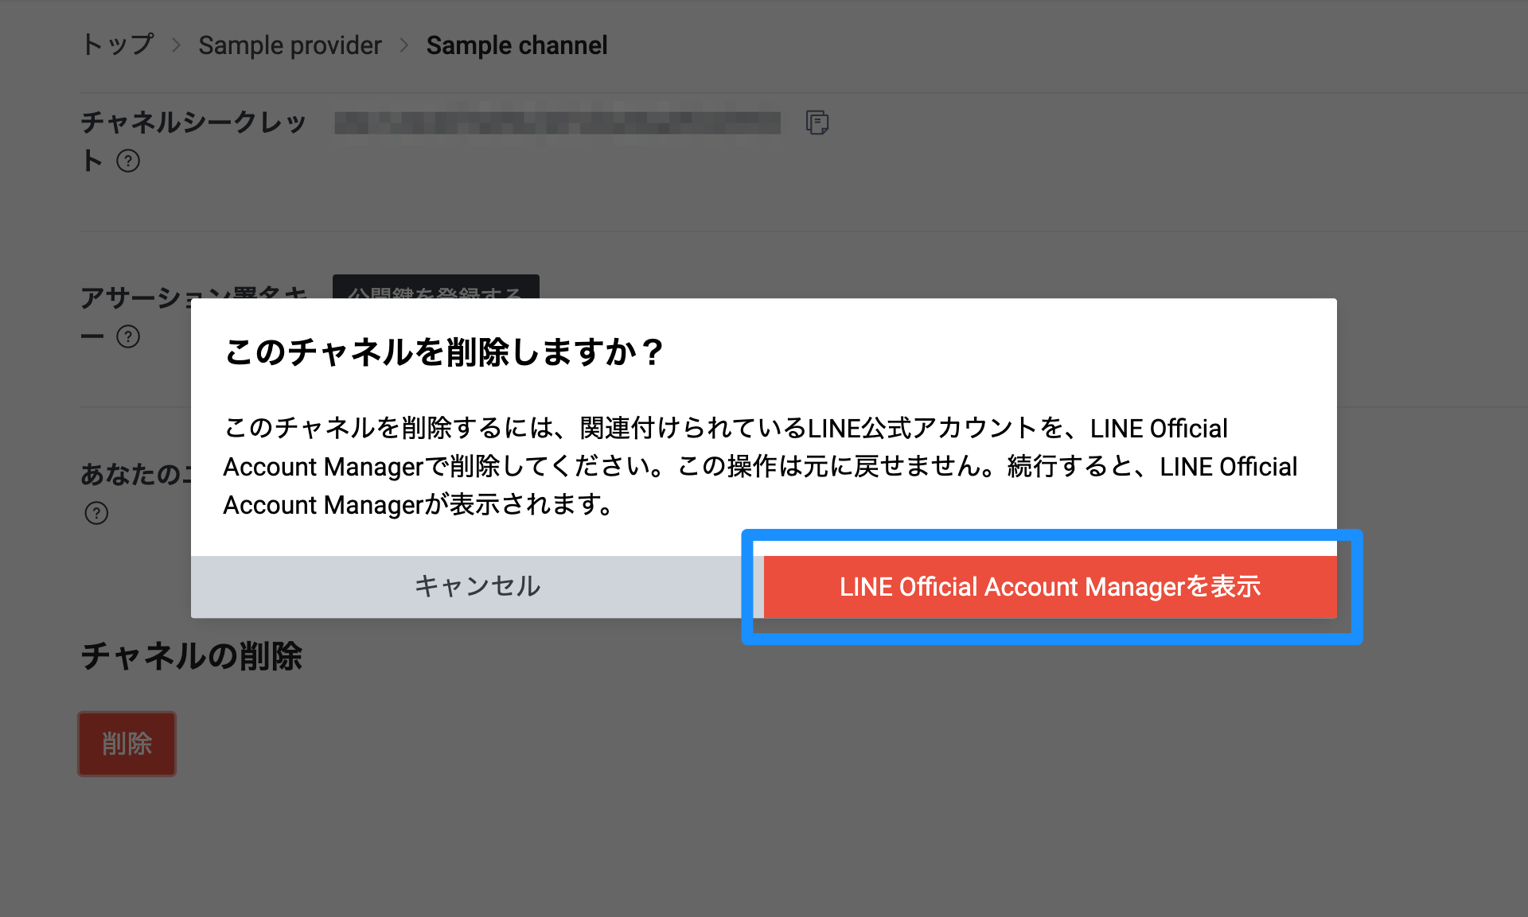This screenshot has width=1528, height=917.
Task: Click Sample channel breadcrumb text
Action: (516, 45)
